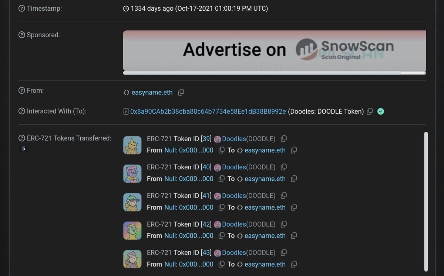Copy icon next to Token ID 40 Doodles
This screenshot has width=444, height=276.
[x=284, y=167]
